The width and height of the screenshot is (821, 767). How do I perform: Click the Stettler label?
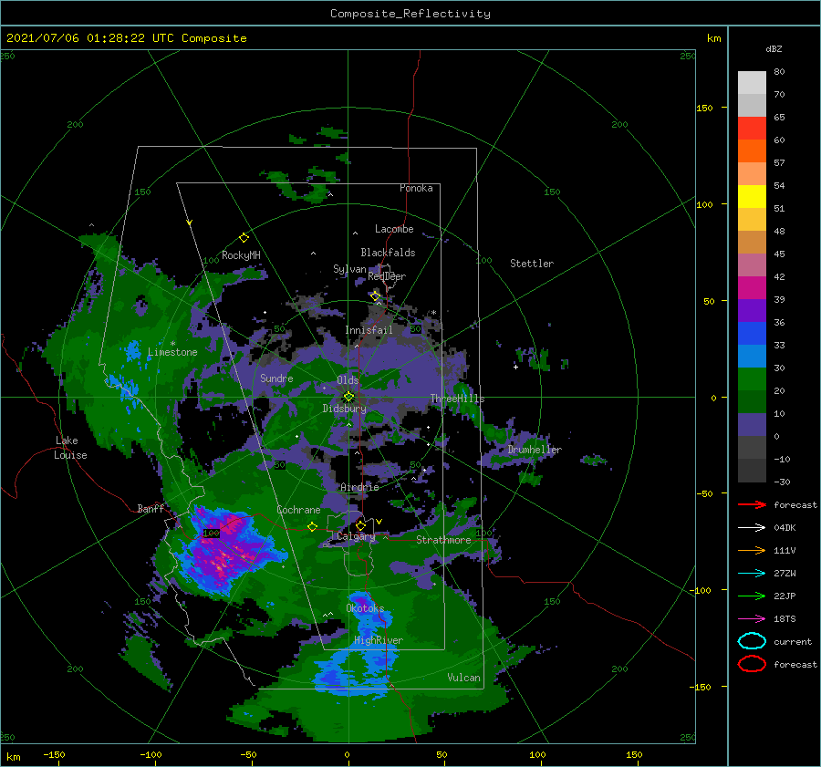532,264
